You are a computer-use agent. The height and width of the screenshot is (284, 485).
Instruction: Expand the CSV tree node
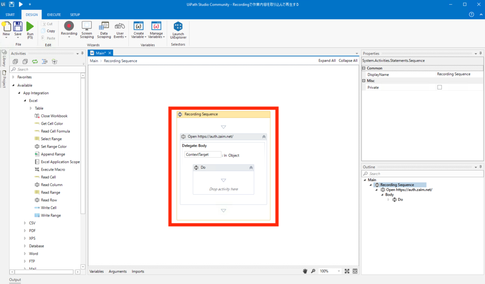25,223
